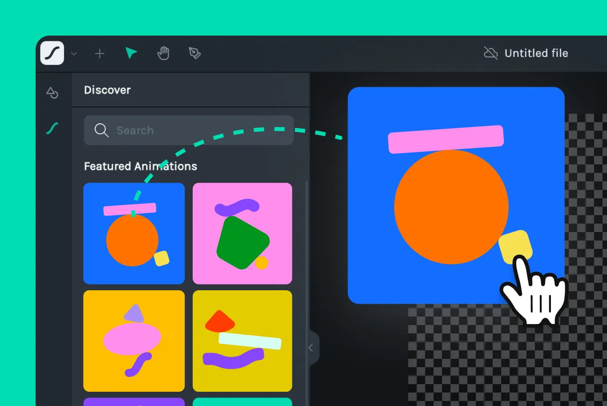This screenshot has width=607, height=406.
Task: Click the Untitled file name
Action: (536, 53)
